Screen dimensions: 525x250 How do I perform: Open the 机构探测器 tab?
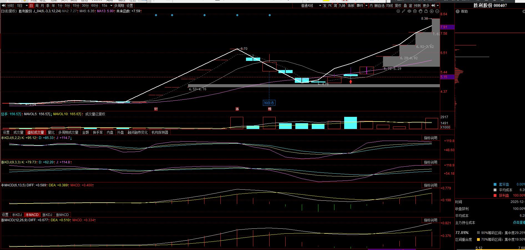pyautogui.click(x=160, y=132)
